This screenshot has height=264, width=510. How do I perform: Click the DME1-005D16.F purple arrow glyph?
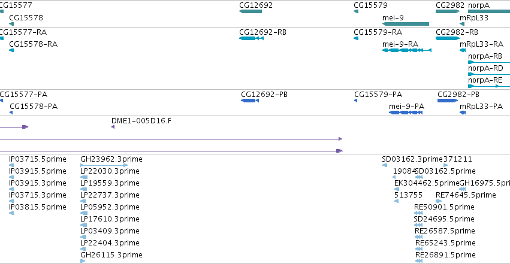point(113,127)
